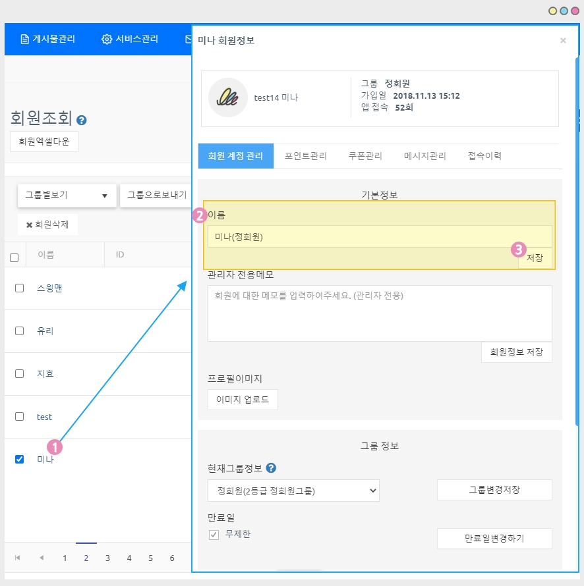Image resolution: width=584 pixels, height=586 pixels.
Task: Click the help icon beside 회원조회 heading
Action: coord(82,120)
